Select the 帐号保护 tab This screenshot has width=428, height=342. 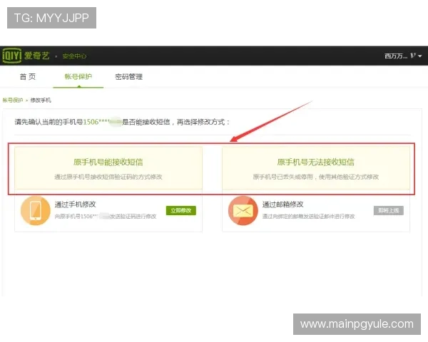click(78, 77)
